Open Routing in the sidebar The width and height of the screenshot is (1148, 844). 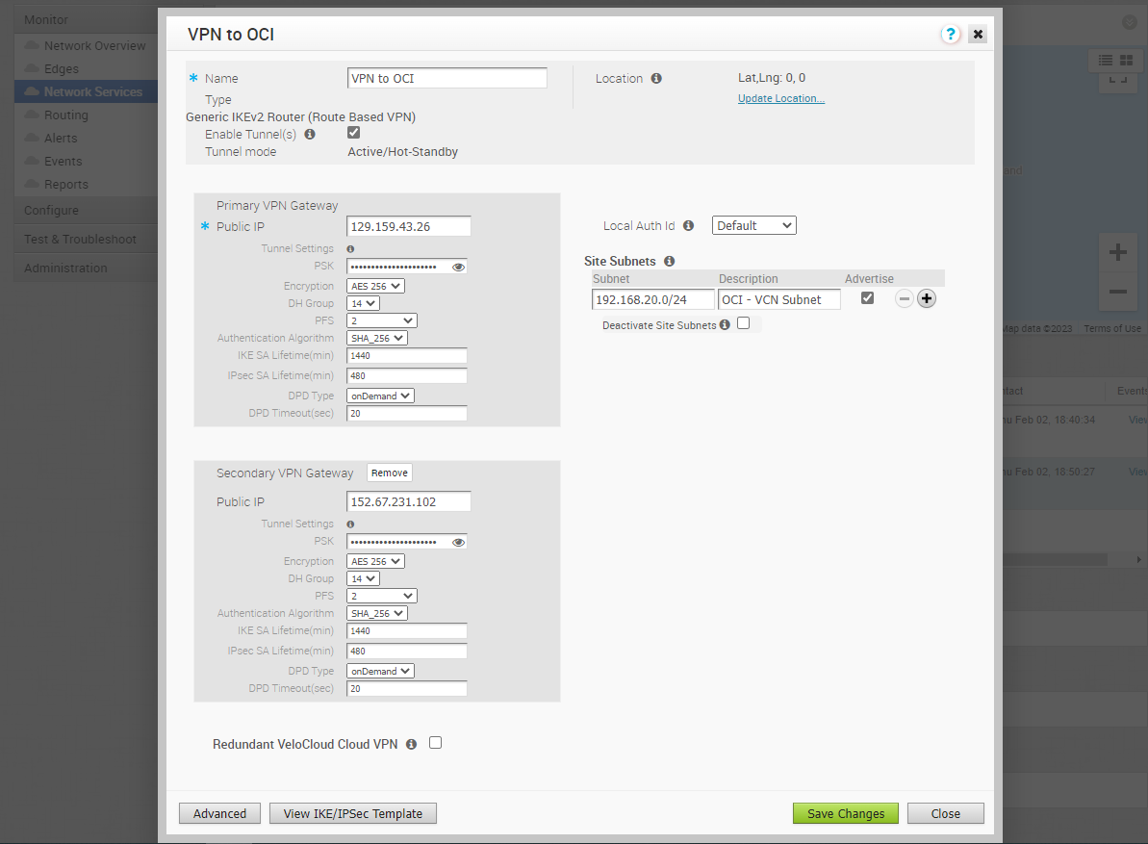click(65, 115)
